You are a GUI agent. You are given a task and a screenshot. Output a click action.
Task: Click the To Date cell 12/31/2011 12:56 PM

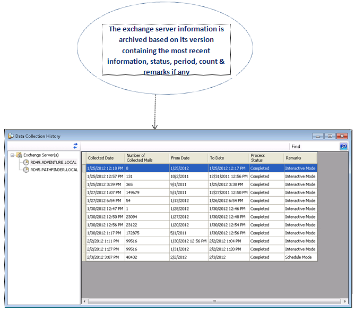coord(228,176)
